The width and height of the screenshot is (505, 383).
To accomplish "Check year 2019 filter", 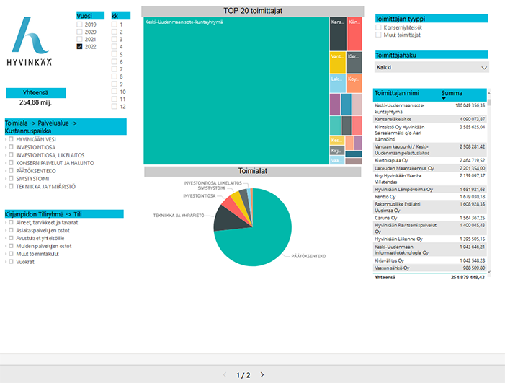I will [x=79, y=25].
